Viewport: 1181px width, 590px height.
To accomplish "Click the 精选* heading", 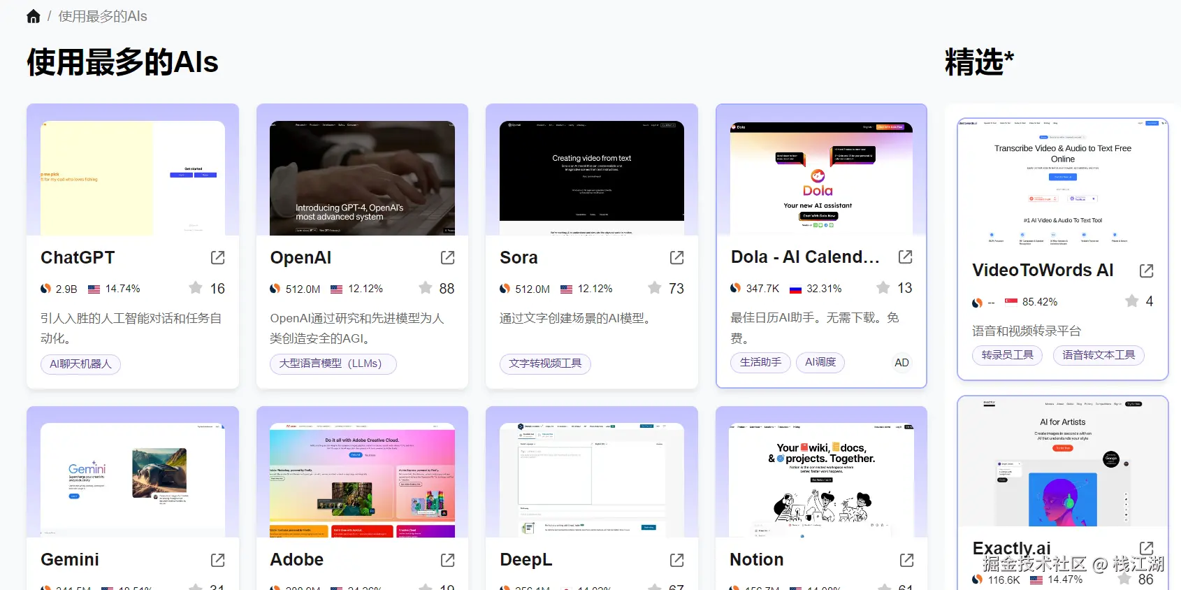I will pos(979,62).
